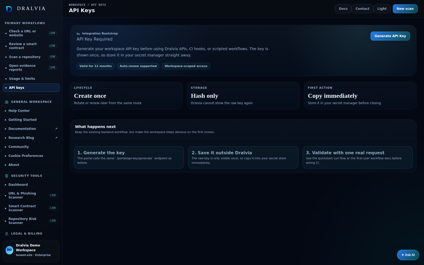
Task: Click the 3. Validate with one real request card
Action: (x=357, y=157)
